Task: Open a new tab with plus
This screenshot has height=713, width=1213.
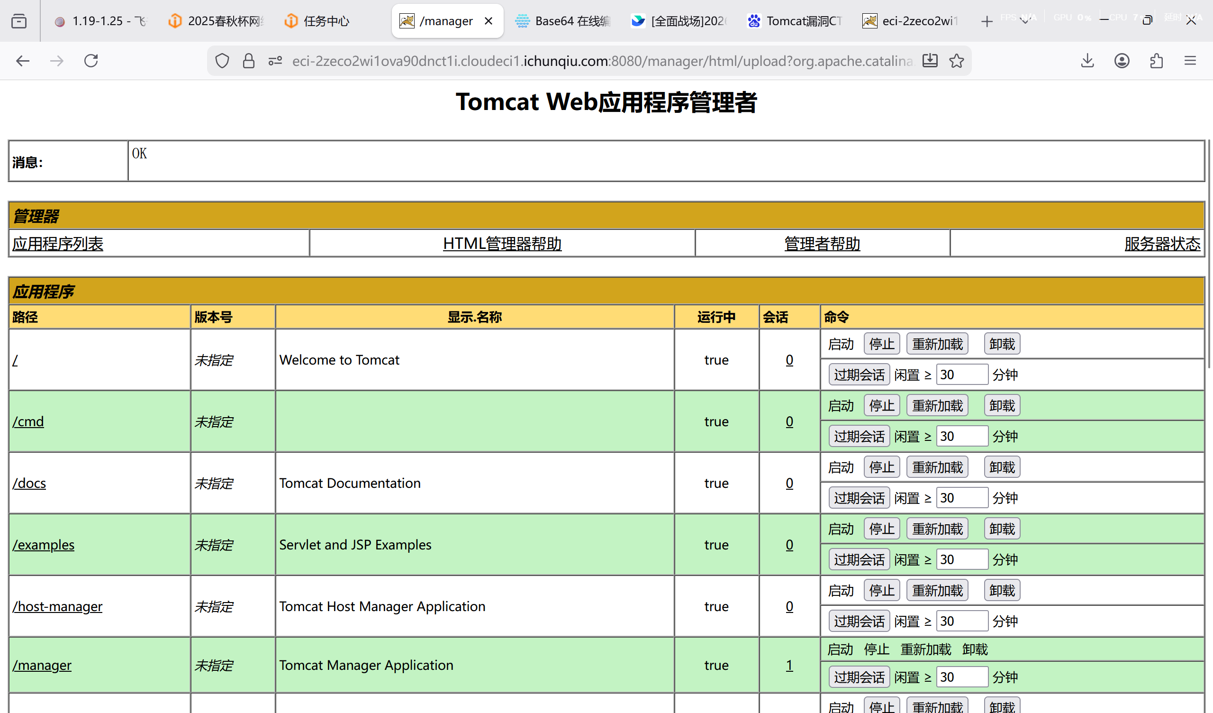Action: 987,21
